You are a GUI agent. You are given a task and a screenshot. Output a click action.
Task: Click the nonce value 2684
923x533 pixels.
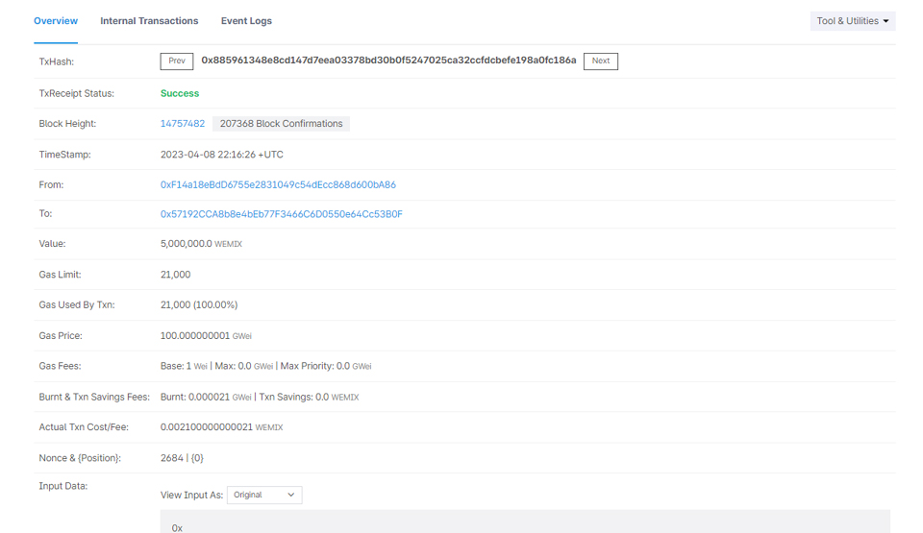(x=171, y=458)
